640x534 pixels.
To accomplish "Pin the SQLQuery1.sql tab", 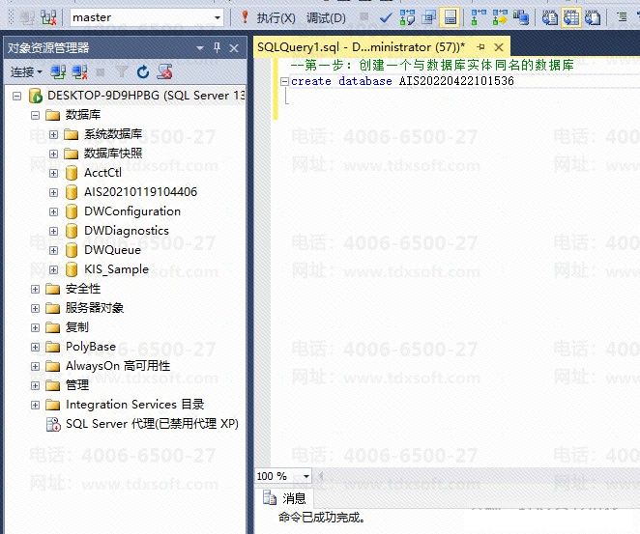I will 481,47.
